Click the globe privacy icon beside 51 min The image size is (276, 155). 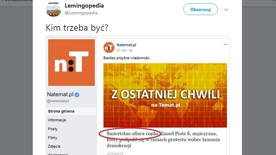click(x=131, y=50)
